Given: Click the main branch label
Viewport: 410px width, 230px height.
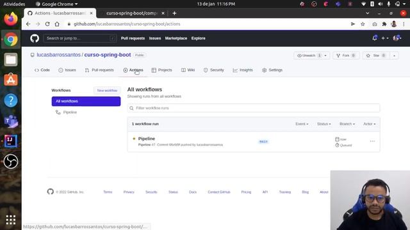Looking at the screenshot, I should 263,142.
